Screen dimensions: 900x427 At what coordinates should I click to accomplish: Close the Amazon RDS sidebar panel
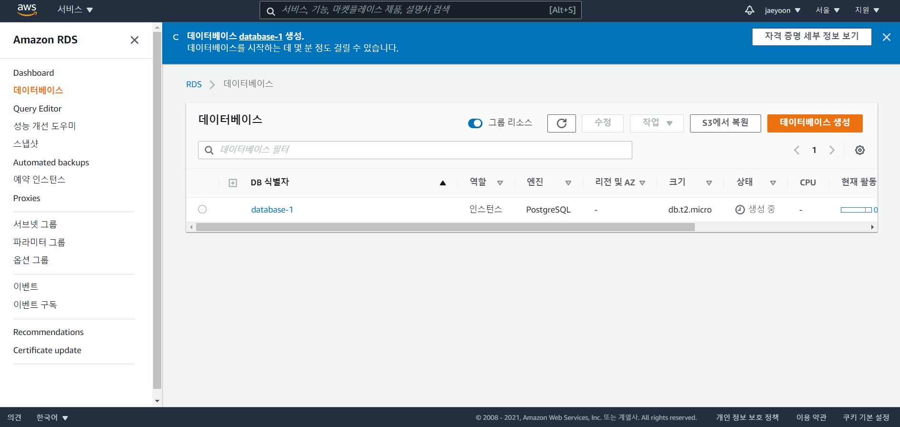click(135, 40)
